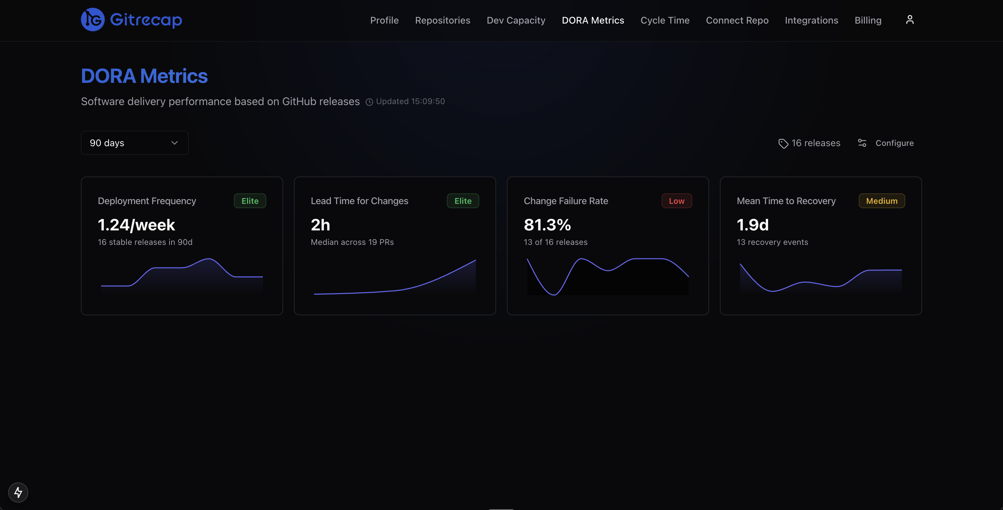Open the Repositories page

coord(443,20)
